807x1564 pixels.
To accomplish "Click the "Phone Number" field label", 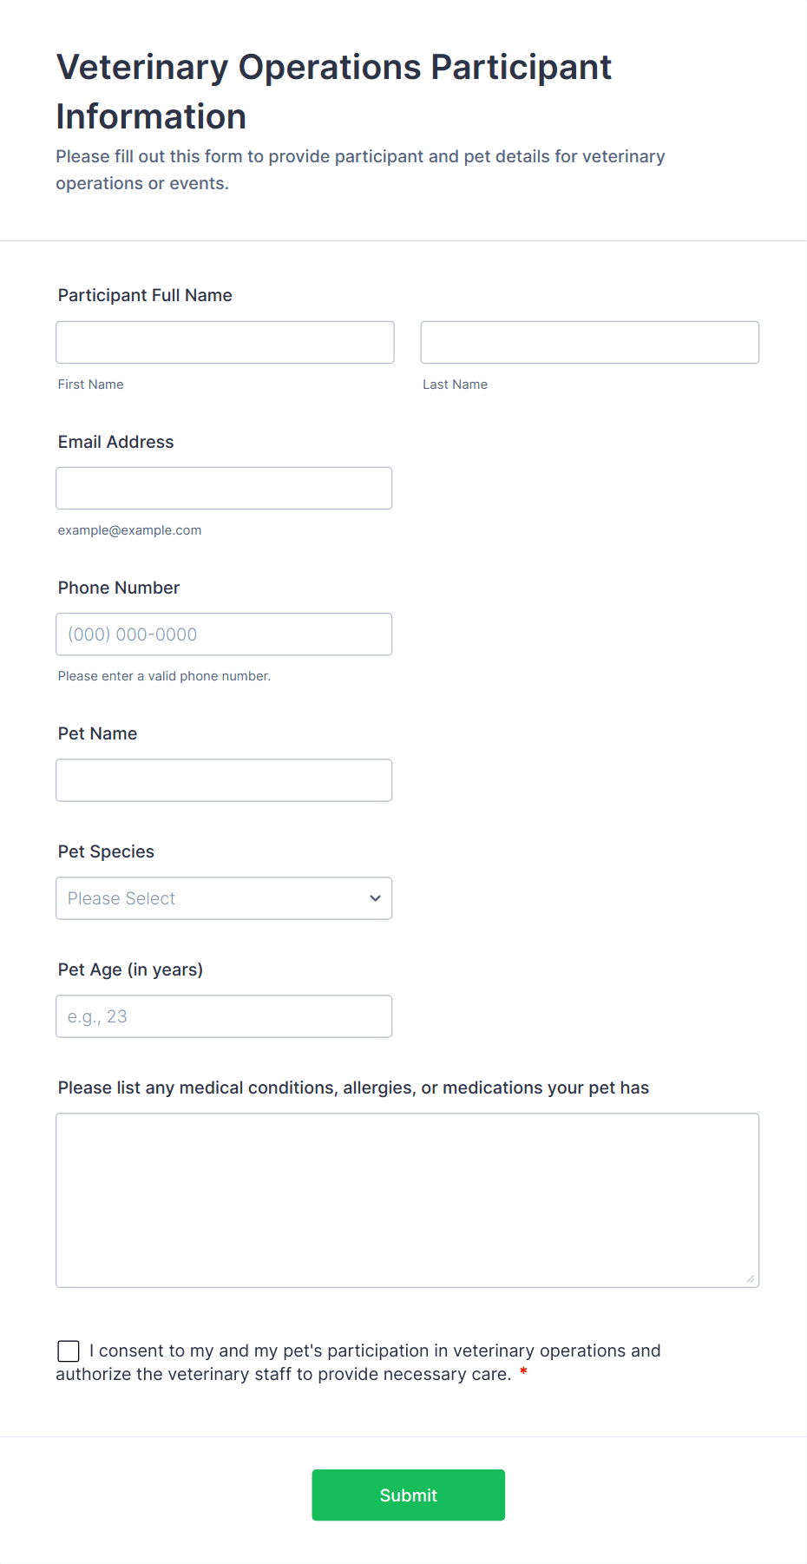I will click(119, 588).
